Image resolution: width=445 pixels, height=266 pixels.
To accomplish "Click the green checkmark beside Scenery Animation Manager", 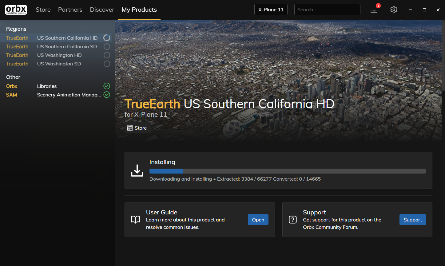I will (107, 95).
